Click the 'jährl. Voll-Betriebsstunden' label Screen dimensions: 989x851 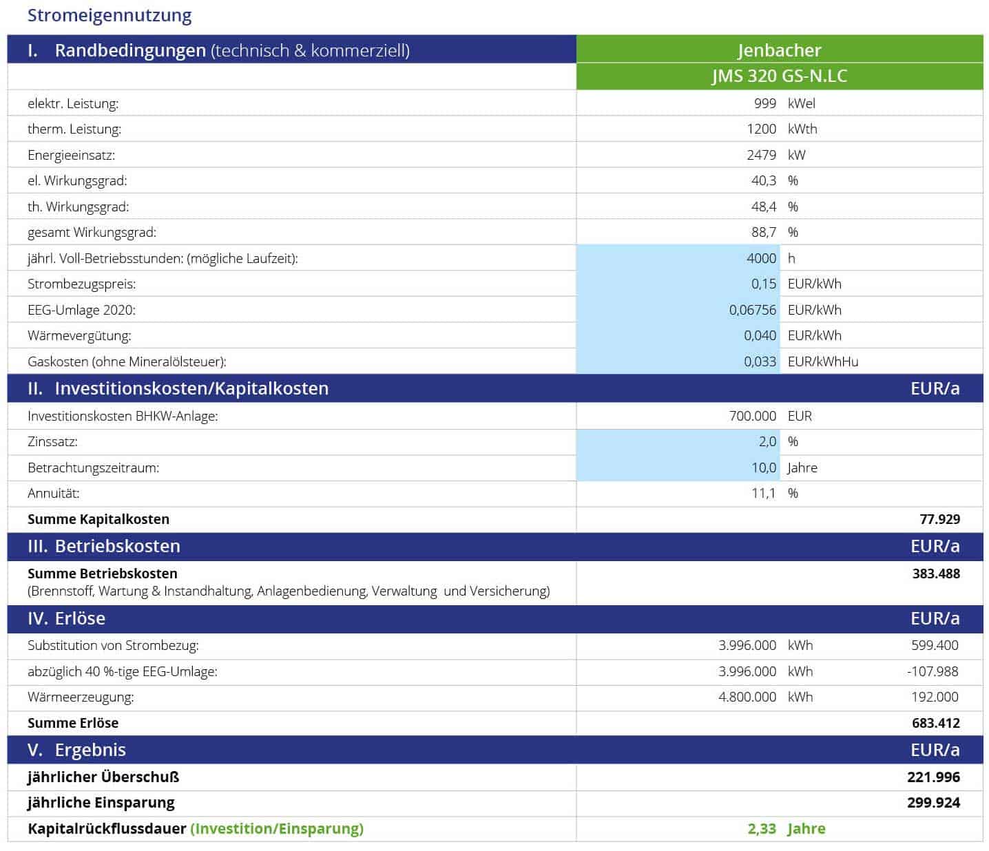point(163,258)
